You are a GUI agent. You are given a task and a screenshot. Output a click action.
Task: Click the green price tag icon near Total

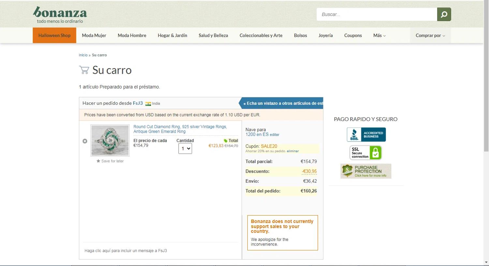226,141
